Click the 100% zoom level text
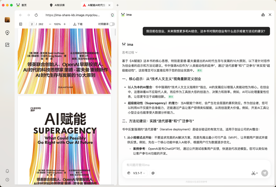The height and width of the screenshot is (187, 276). pos(57,24)
